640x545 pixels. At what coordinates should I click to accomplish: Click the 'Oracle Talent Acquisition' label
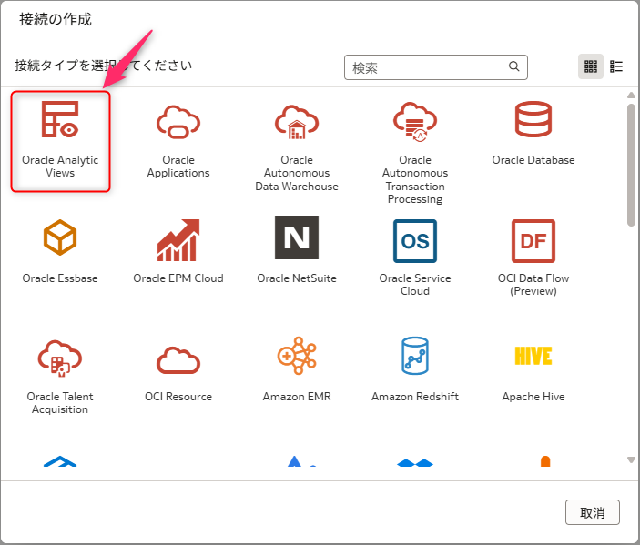point(60,403)
